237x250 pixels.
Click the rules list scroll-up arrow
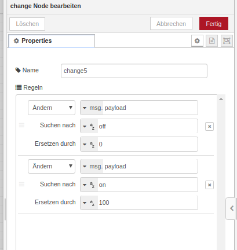(x=221, y=99)
